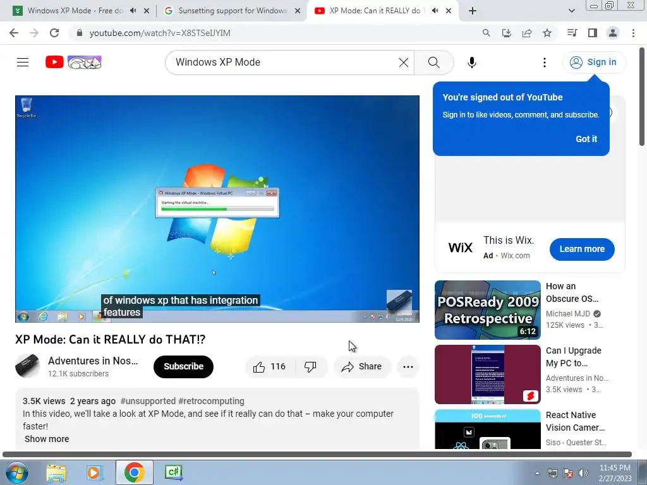Expand description with Show more
This screenshot has height=485, width=647.
click(47, 439)
